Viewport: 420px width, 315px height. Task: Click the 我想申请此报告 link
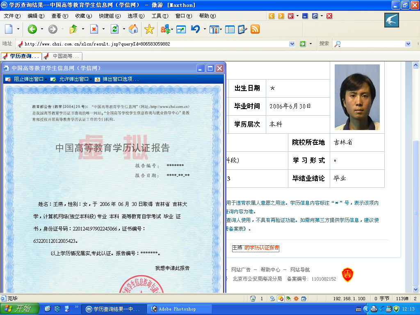172,268
